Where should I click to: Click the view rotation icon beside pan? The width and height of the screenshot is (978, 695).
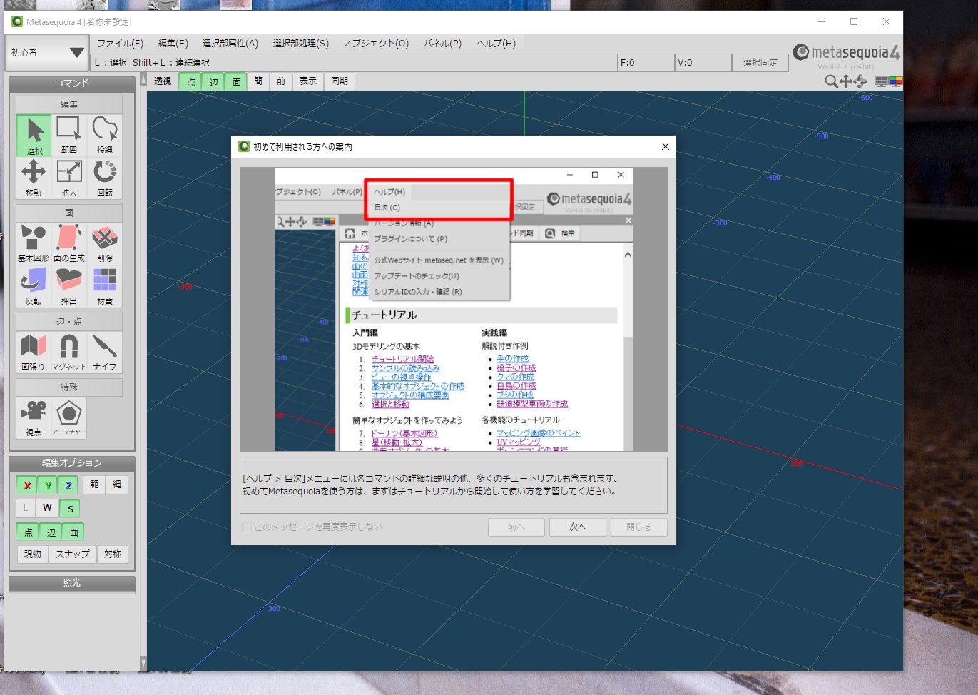(860, 81)
